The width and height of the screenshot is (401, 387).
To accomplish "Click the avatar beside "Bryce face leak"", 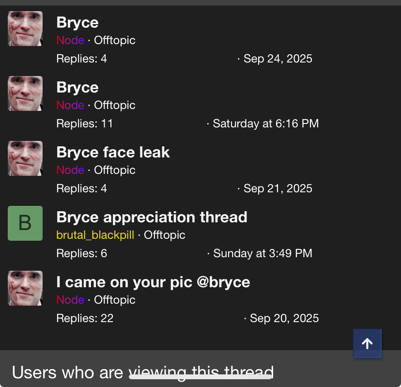I will pos(25,158).
